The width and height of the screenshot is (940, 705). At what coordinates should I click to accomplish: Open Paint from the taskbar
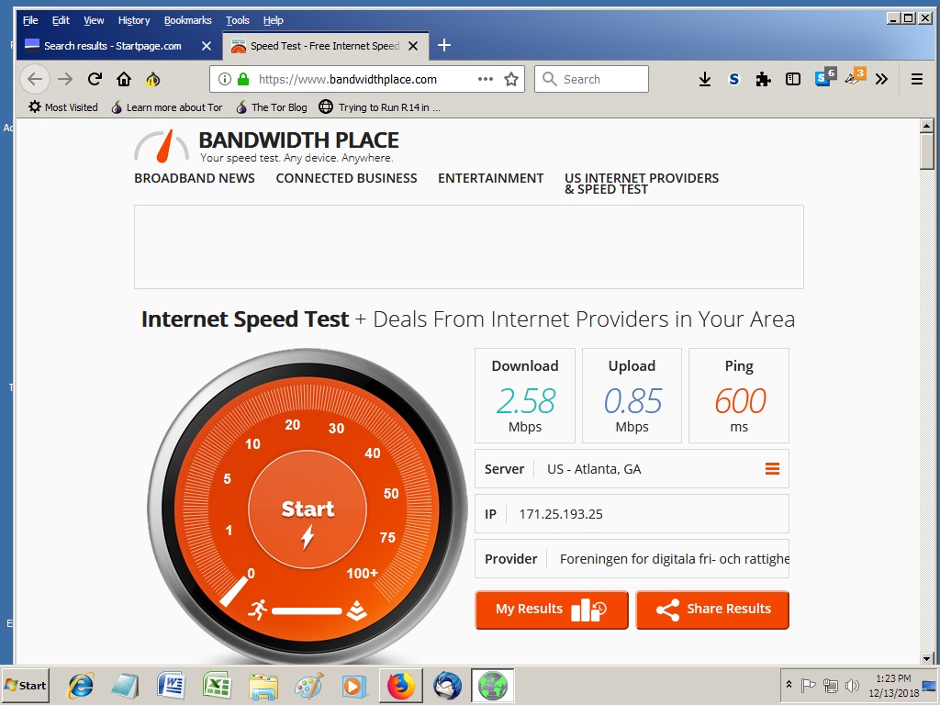[309, 685]
